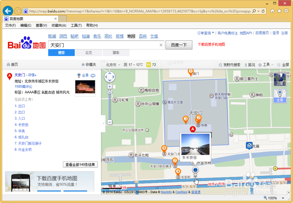
Task: Open 百科 encyclopedia link
Action: tap(143, 36)
